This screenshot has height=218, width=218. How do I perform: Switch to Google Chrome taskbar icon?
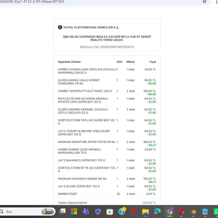point(169,211)
